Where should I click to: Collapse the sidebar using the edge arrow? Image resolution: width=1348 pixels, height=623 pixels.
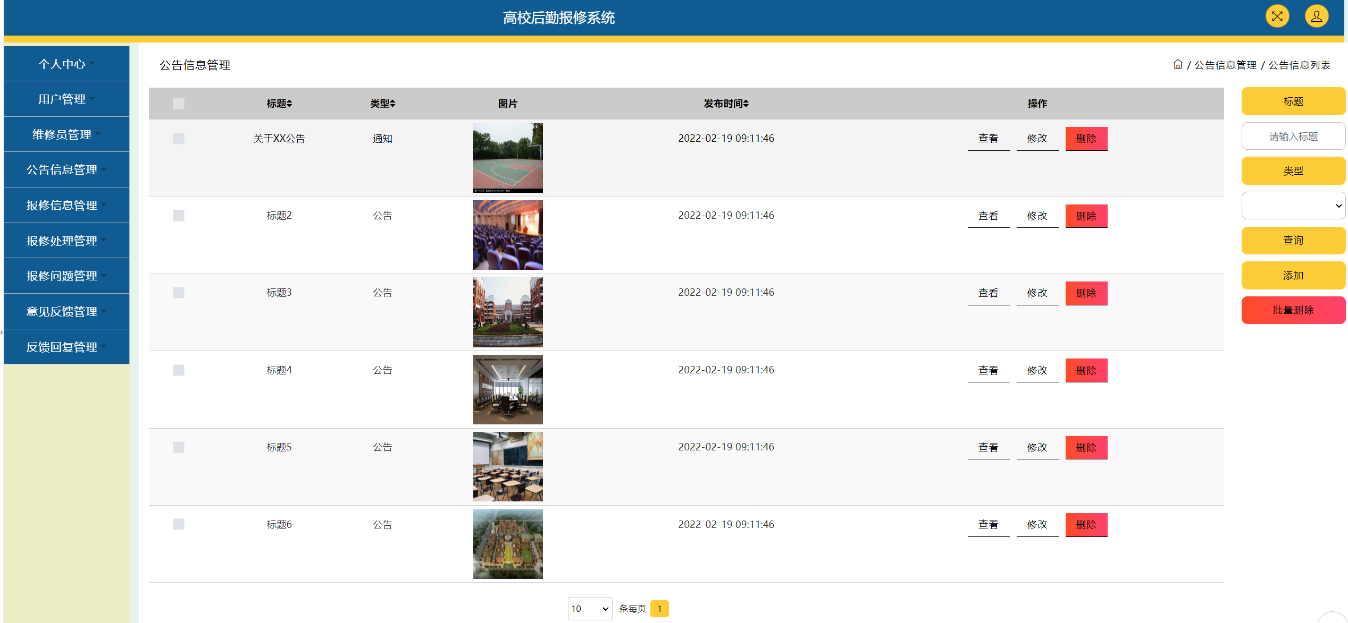(3, 332)
